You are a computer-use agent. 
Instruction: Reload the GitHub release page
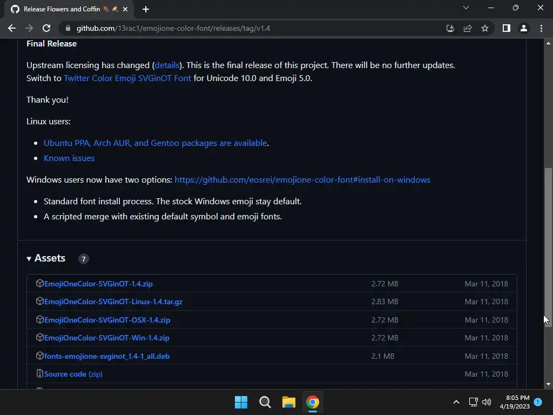point(46,28)
